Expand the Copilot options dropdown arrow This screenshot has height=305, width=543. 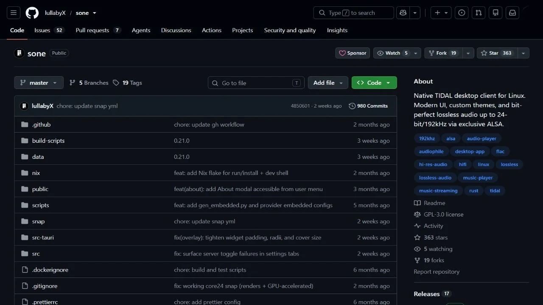[x=415, y=13]
